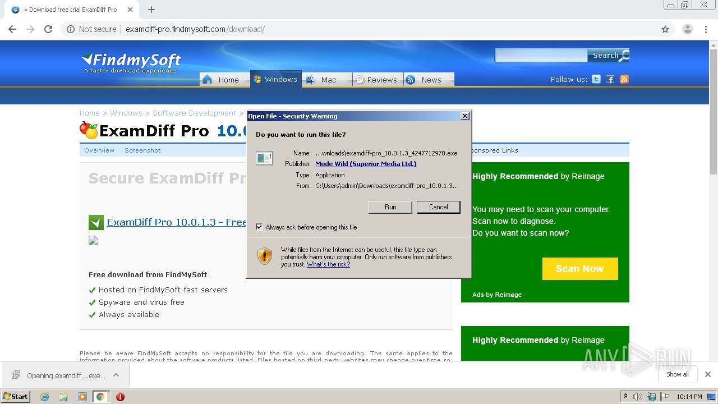This screenshot has height=404, width=718.
Task: Click the site Search button
Action: pos(608,56)
